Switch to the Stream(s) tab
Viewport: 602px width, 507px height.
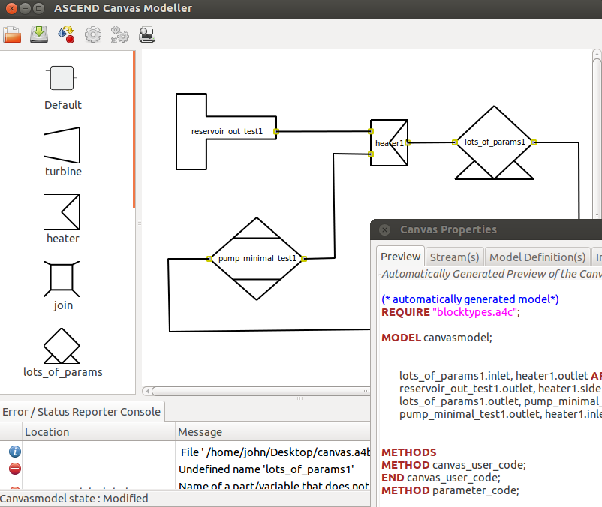[454, 257]
